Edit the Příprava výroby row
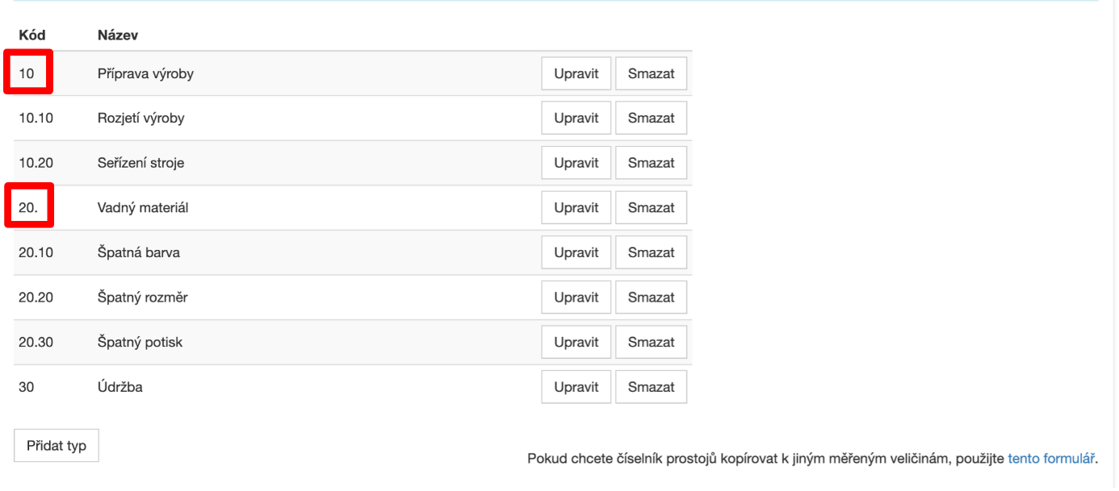The width and height of the screenshot is (1119, 491). (x=576, y=73)
